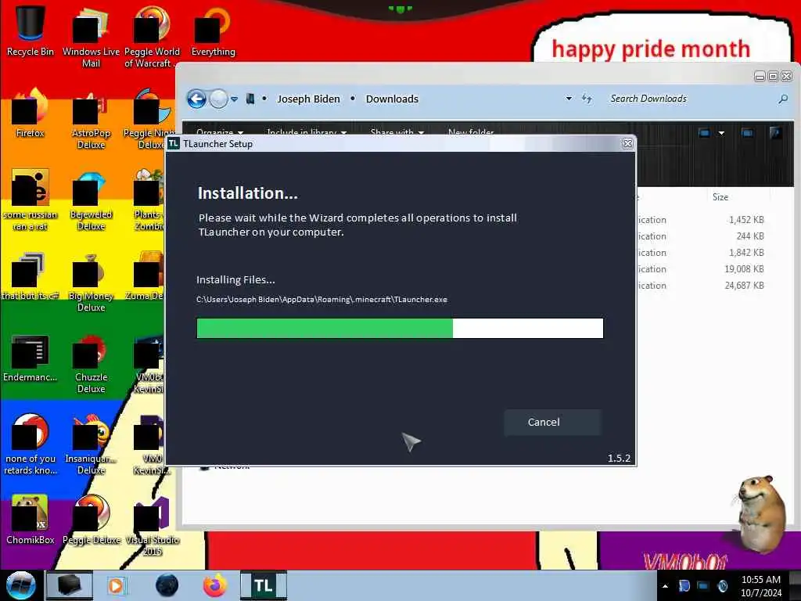Click the Explorer back arrow button
The width and height of the screenshot is (801, 601).
[x=196, y=99]
